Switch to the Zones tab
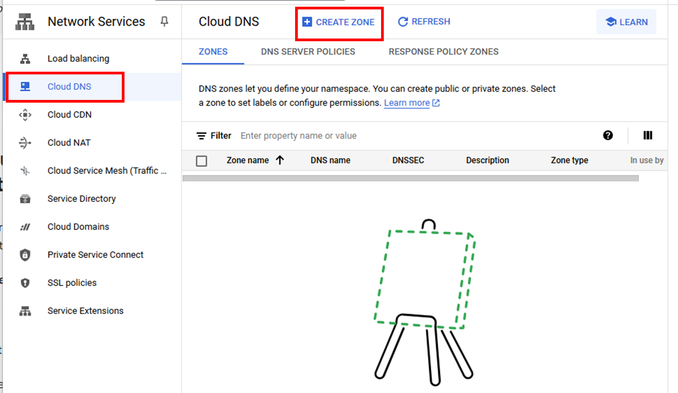The image size is (678, 393). (x=213, y=52)
